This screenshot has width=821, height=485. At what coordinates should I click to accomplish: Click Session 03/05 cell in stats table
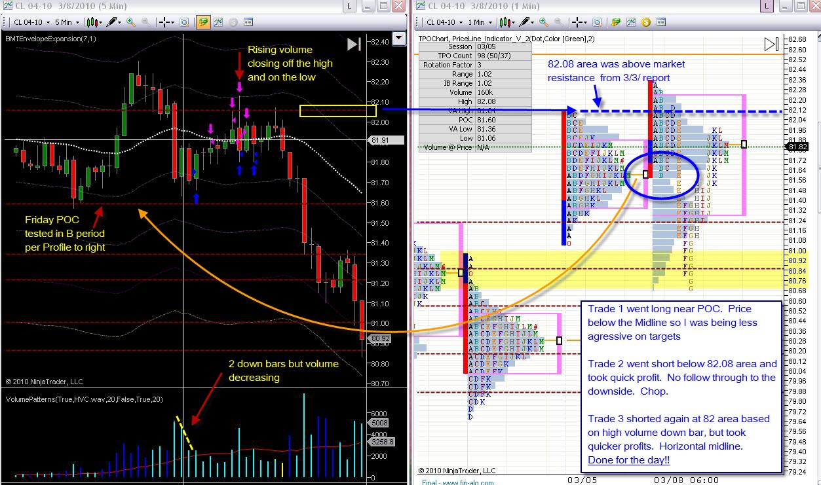tap(503, 47)
